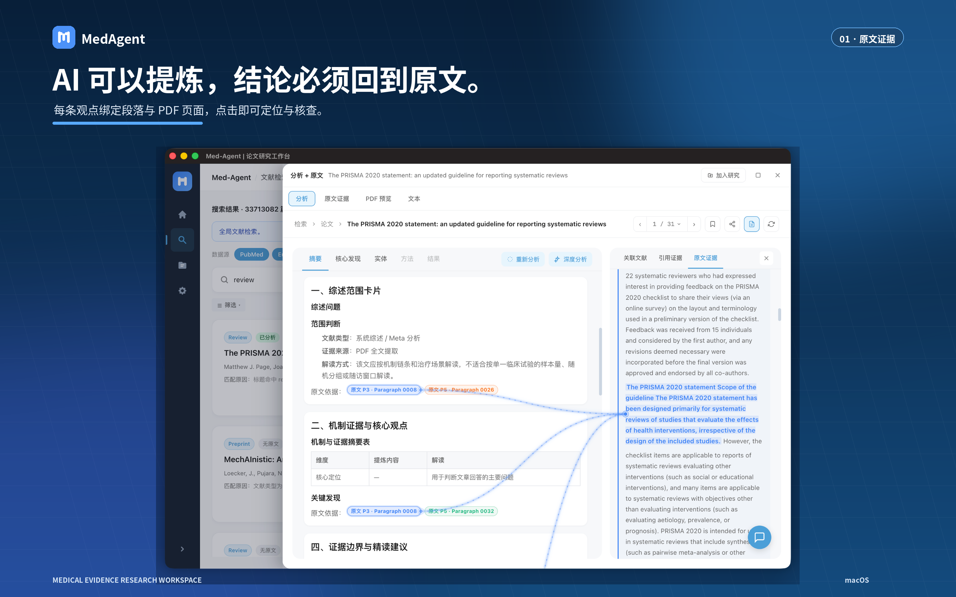Select the 实体 sub-tab
956x597 pixels.
pyautogui.click(x=380, y=259)
